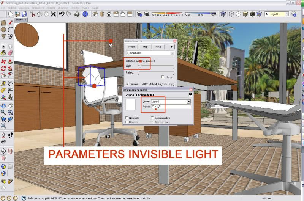Click the Print icon in toolbar
Image resolution: width=304 pixels, height=201 pixels.
77,14
